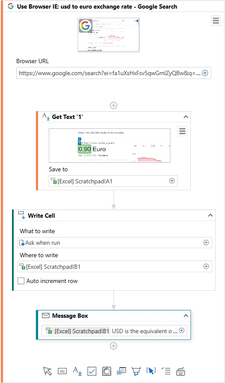Collapse the Message Box activity
The width and height of the screenshot is (225, 383).
click(x=186, y=316)
